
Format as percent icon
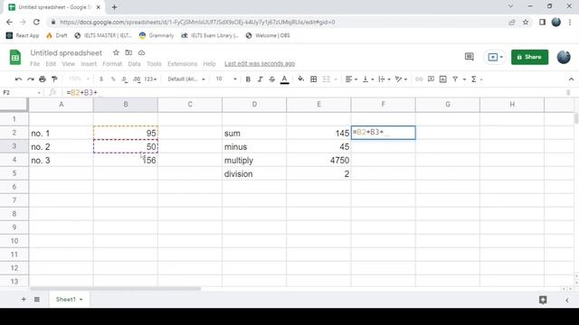[113, 79]
